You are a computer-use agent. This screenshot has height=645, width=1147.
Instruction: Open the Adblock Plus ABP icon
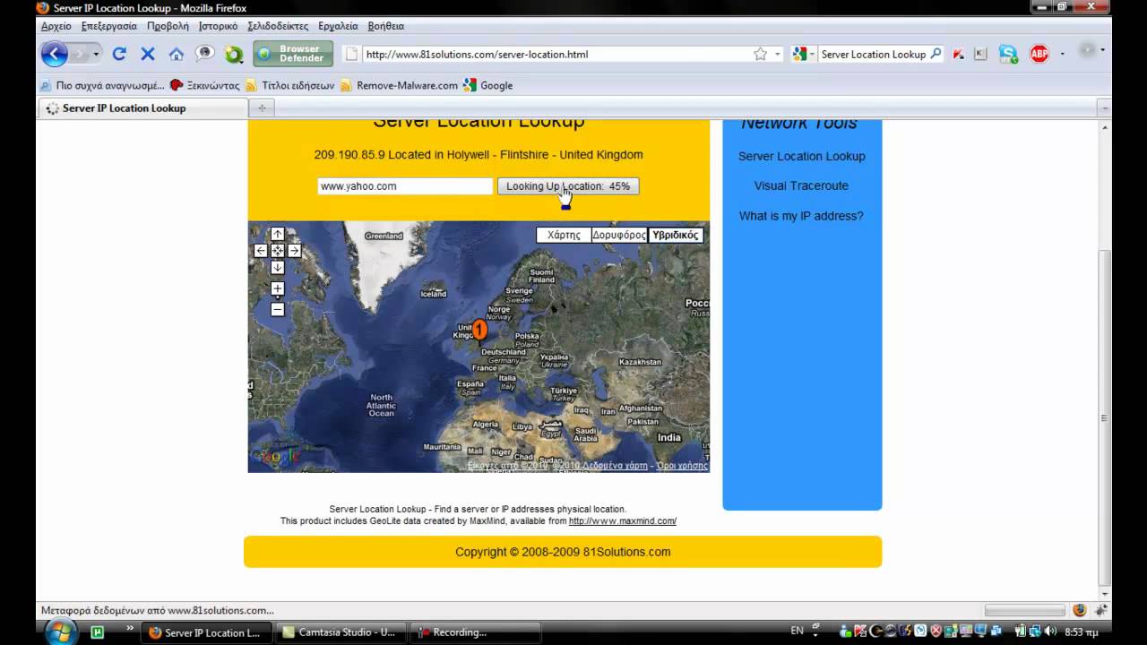(1039, 54)
